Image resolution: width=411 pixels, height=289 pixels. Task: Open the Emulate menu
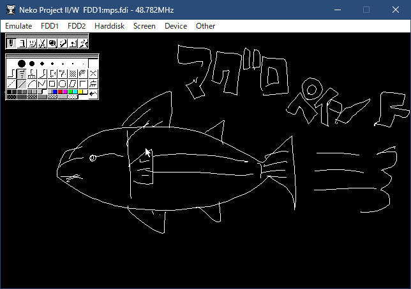point(19,26)
